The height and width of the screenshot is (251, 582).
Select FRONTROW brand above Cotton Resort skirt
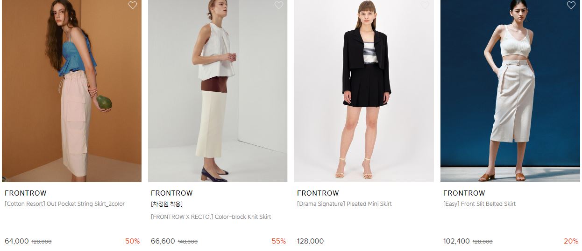26,193
